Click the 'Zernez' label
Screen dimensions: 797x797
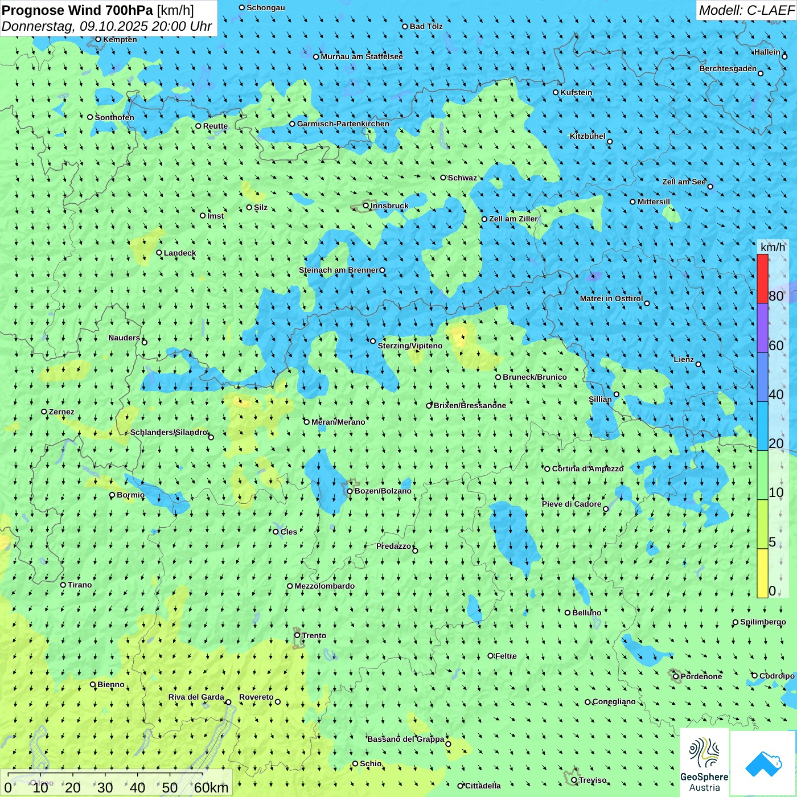click(61, 412)
